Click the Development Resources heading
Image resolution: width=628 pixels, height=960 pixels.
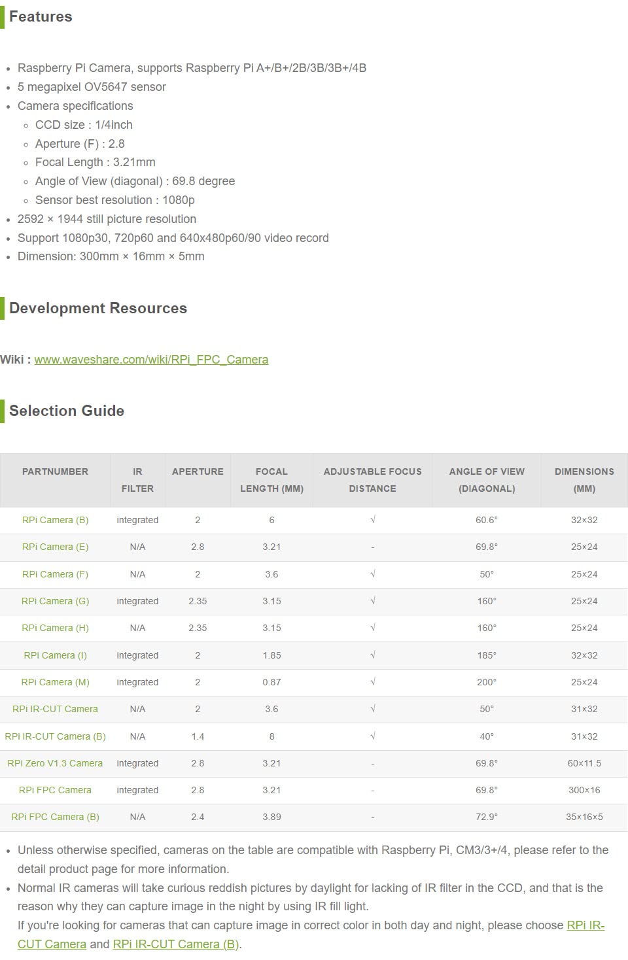[98, 309]
